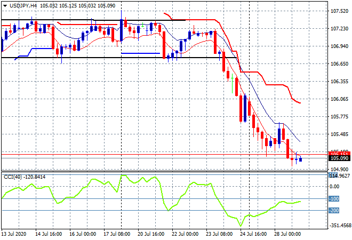Click the 105.775 price scale label
352x240 pixels.
pos(339,116)
